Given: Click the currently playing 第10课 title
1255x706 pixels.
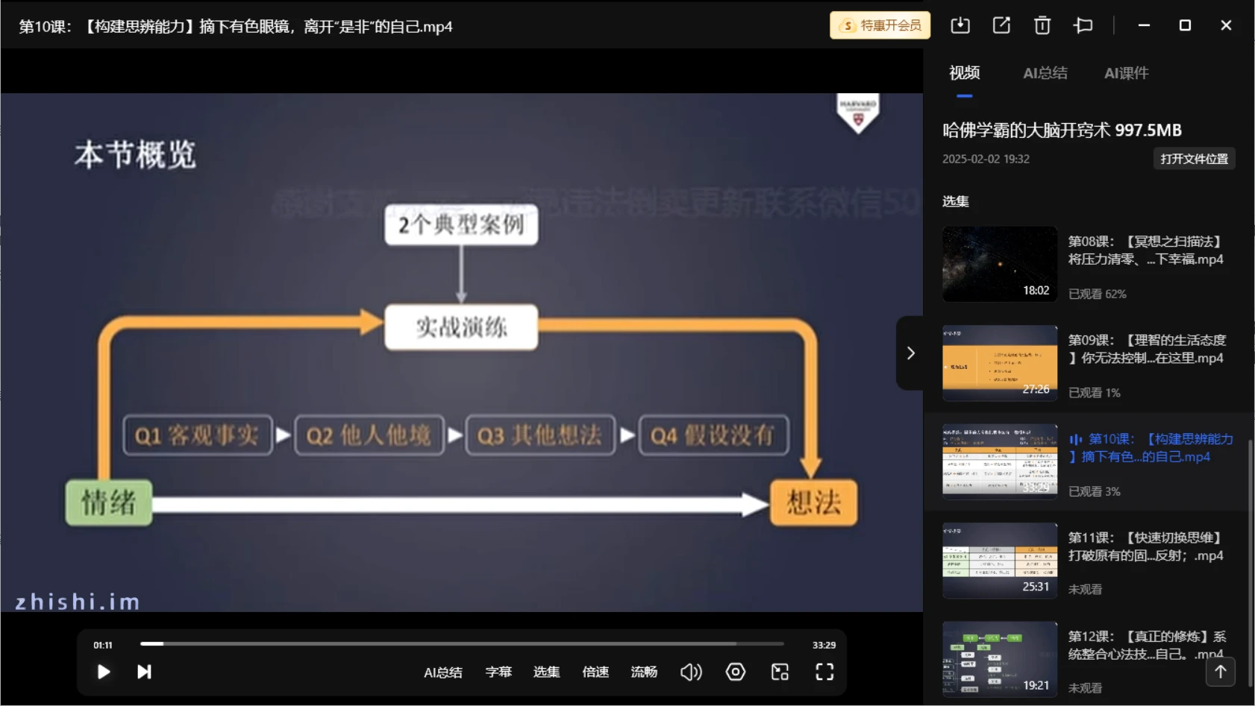Looking at the screenshot, I should tap(1151, 448).
